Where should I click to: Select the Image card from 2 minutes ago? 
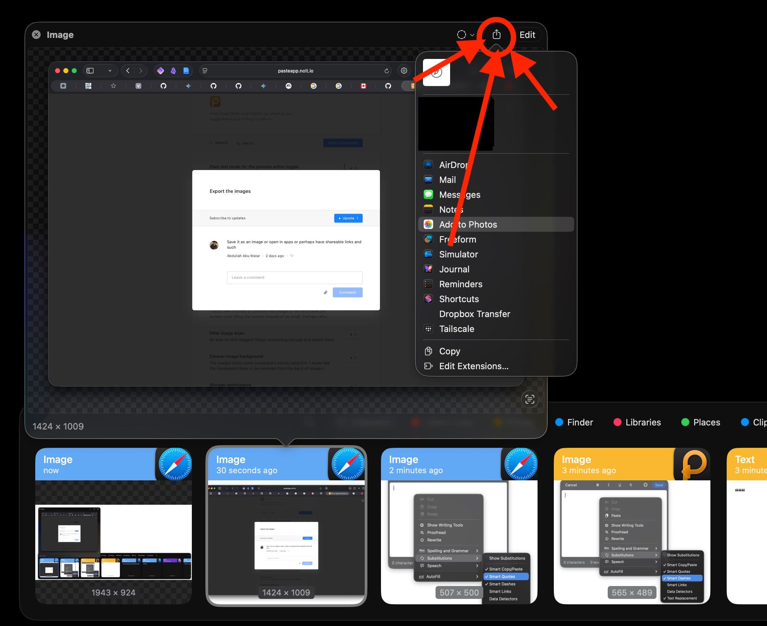(x=459, y=526)
